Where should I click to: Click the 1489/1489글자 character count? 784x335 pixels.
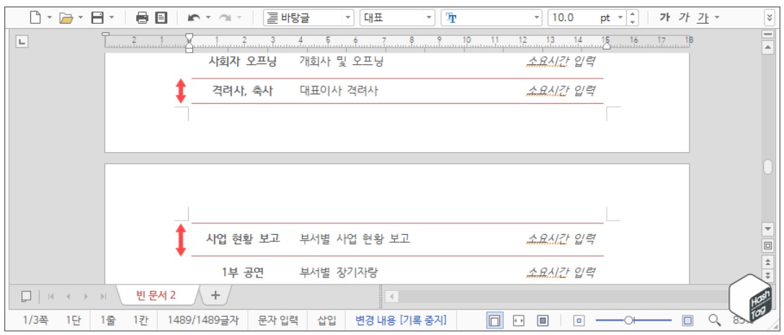(203, 320)
